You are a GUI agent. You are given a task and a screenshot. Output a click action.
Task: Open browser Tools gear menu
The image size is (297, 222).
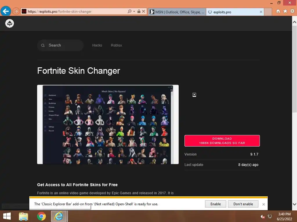point(292,11)
